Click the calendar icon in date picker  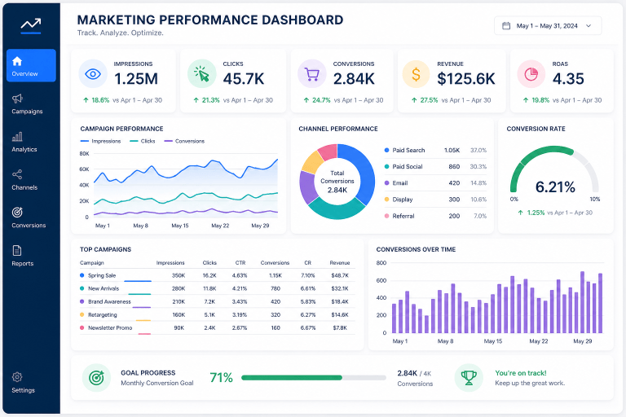[506, 26]
